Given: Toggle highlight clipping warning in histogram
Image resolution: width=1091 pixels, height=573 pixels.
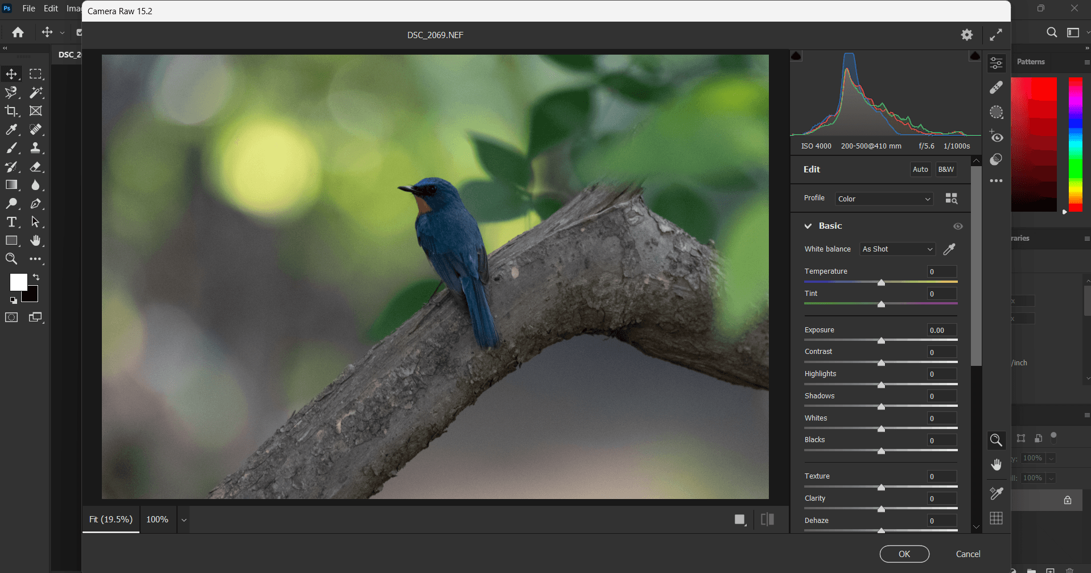Looking at the screenshot, I should tap(975, 56).
